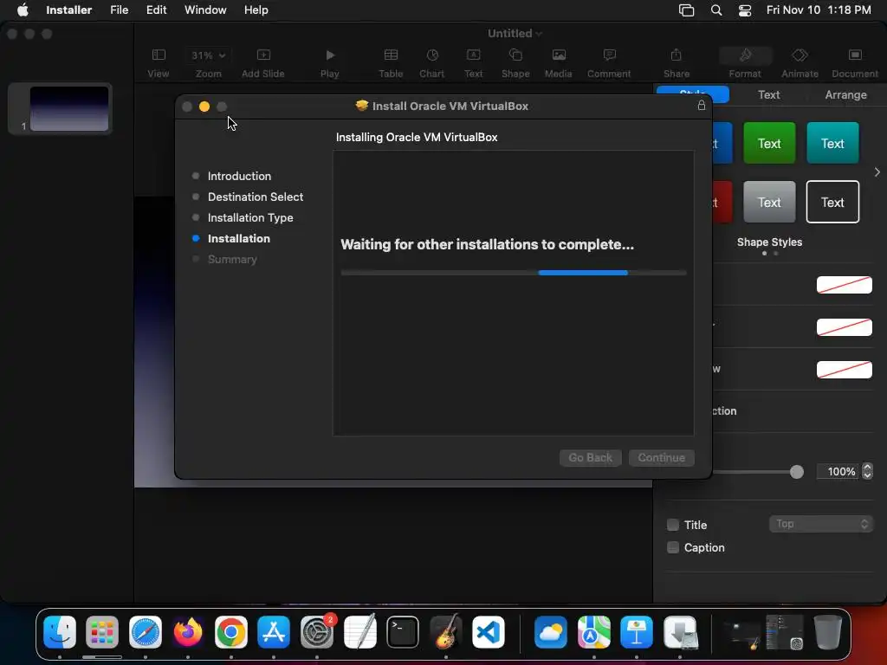Switch to Arrange tab in inspector
The width and height of the screenshot is (887, 665).
(845, 94)
